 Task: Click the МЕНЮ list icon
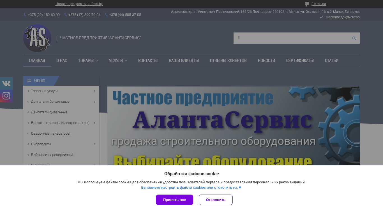coord(29,81)
